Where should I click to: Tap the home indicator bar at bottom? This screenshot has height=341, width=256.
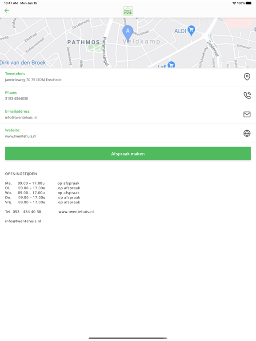click(128, 338)
